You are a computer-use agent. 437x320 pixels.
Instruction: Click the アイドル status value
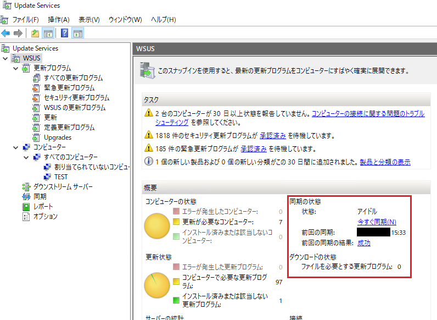click(367, 211)
